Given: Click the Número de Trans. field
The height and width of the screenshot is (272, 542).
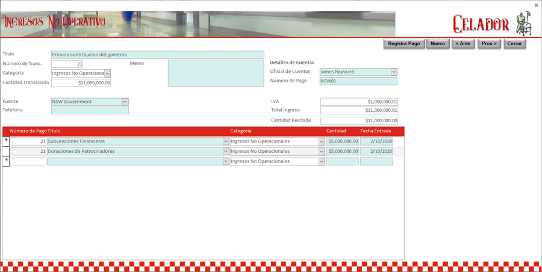Looking at the screenshot, I should (67, 64).
